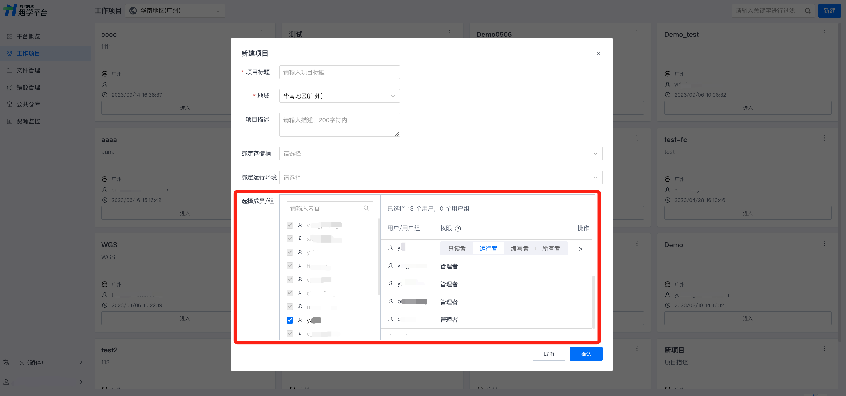Remove the first selected user with X icon
Screen dimensions: 846x396
[x=580, y=249]
